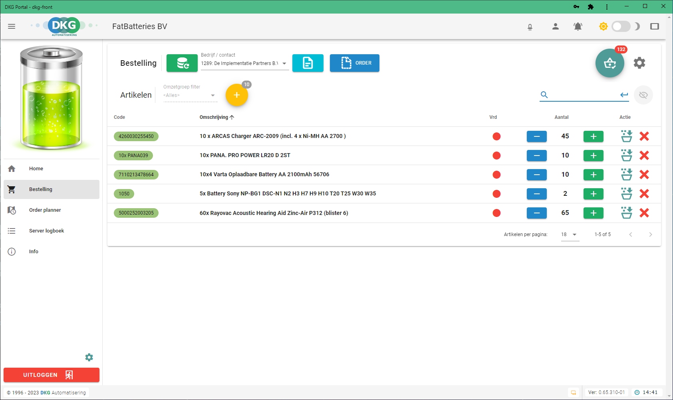Viewport: 673px width, 400px height.
Task: Click the pin icon in header
Action: 530,27
